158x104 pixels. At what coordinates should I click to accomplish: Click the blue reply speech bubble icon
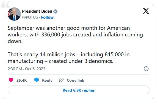click(x=37, y=80)
